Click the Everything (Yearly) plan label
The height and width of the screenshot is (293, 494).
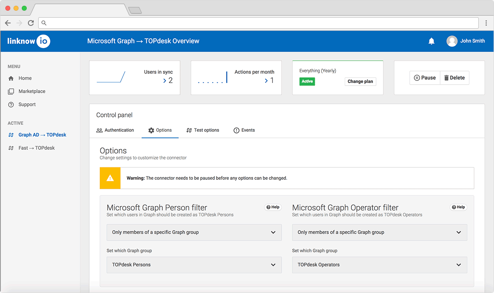[318, 71]
